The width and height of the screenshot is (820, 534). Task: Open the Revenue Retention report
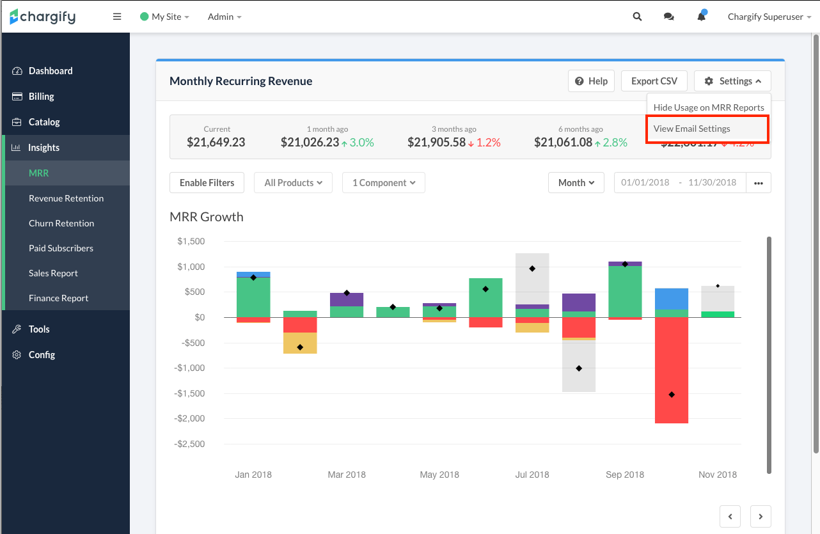pos(66,198)
